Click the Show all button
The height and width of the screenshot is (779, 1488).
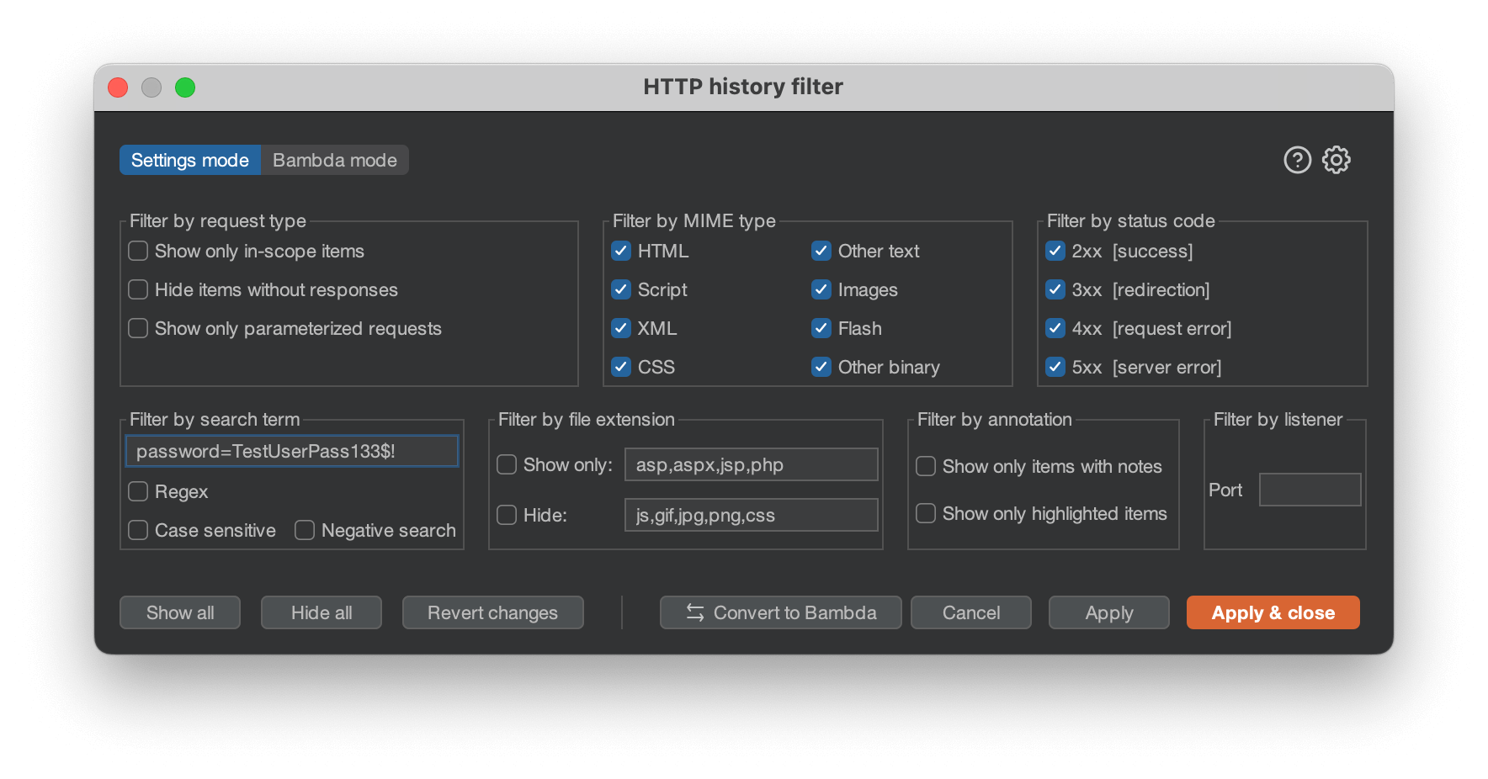[179, 612]
